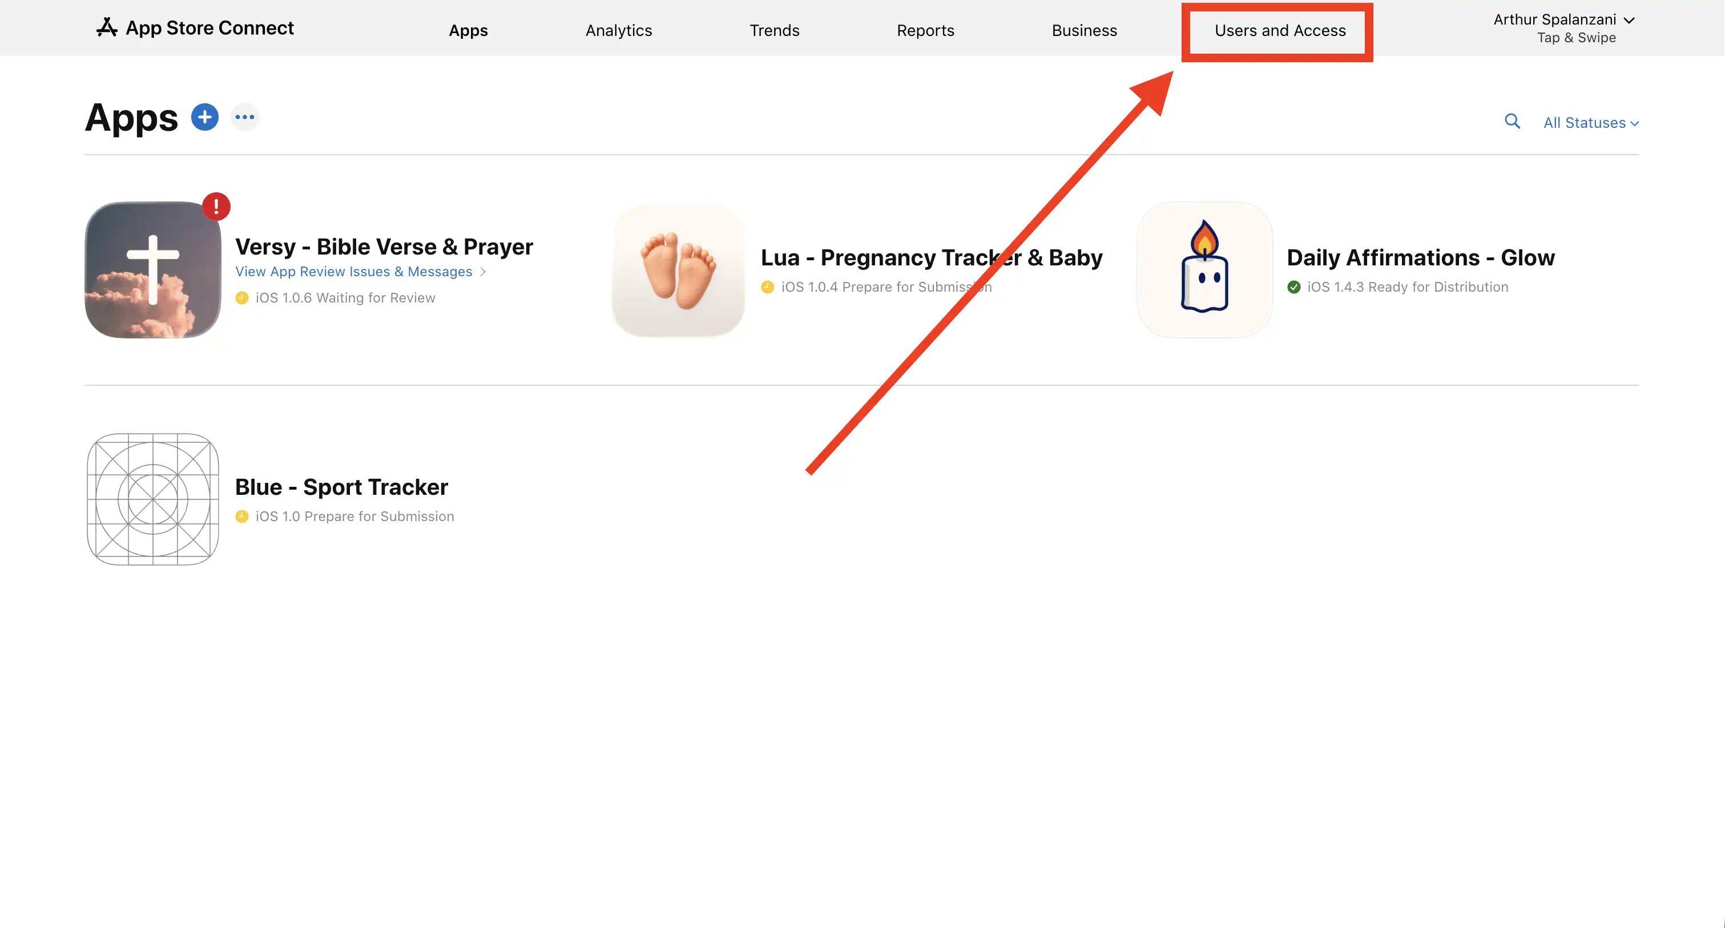Navigate to the Business tab
The image size is (1725, 928).
click(x=1084, y=30)
